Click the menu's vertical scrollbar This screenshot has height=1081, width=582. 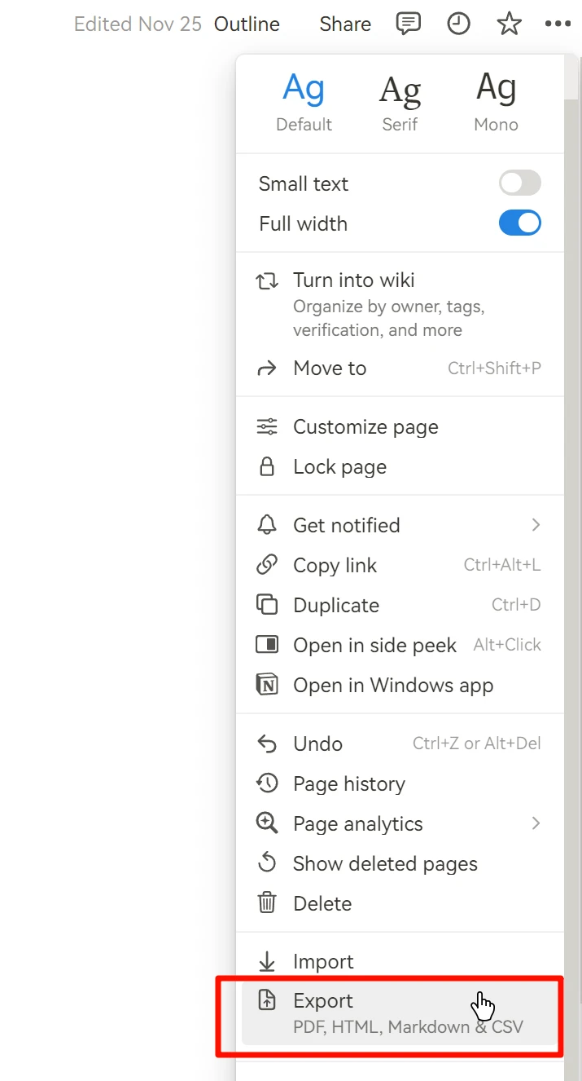click(x=572, y=489)
